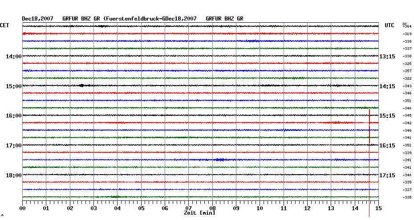Screen dimensions: 414x220
Task: Click the DC offset value -345
Action: click(x=407, y=116)
